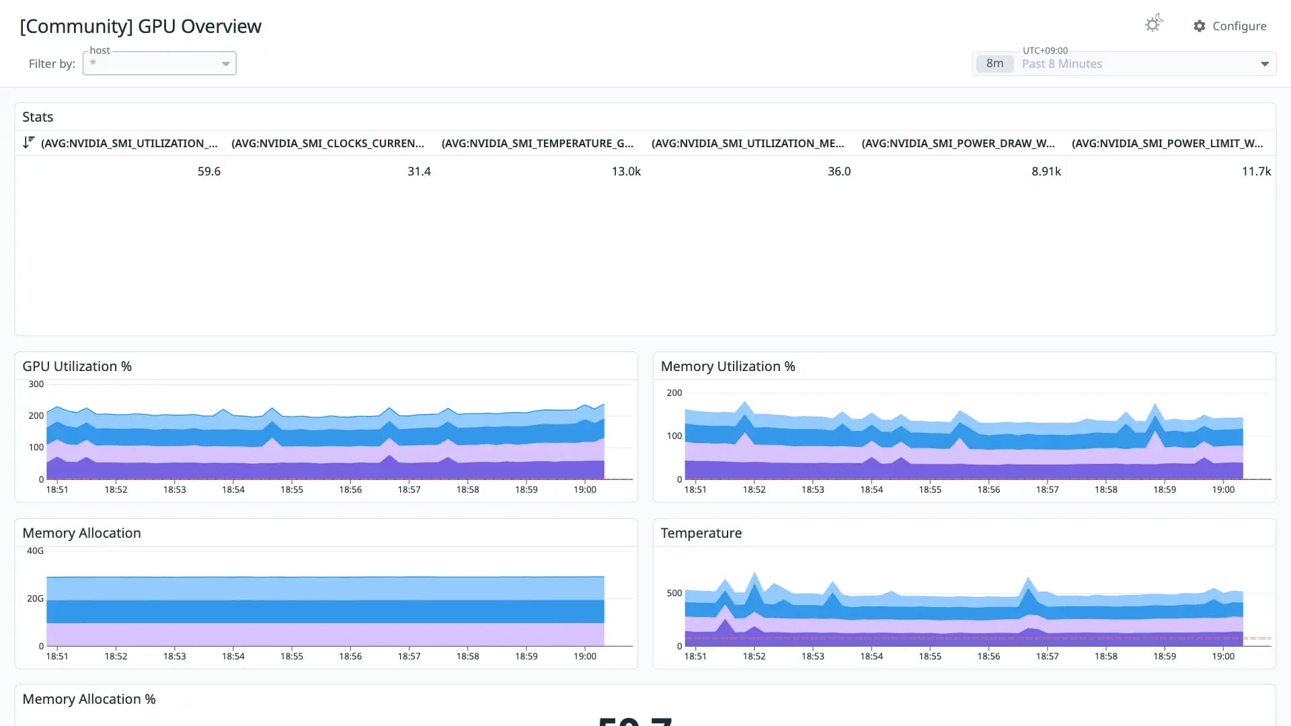The width and height of the screenshot is (1291, 726).
Task: Click the Temperature widget title
Action: click(x=701, y=533)
